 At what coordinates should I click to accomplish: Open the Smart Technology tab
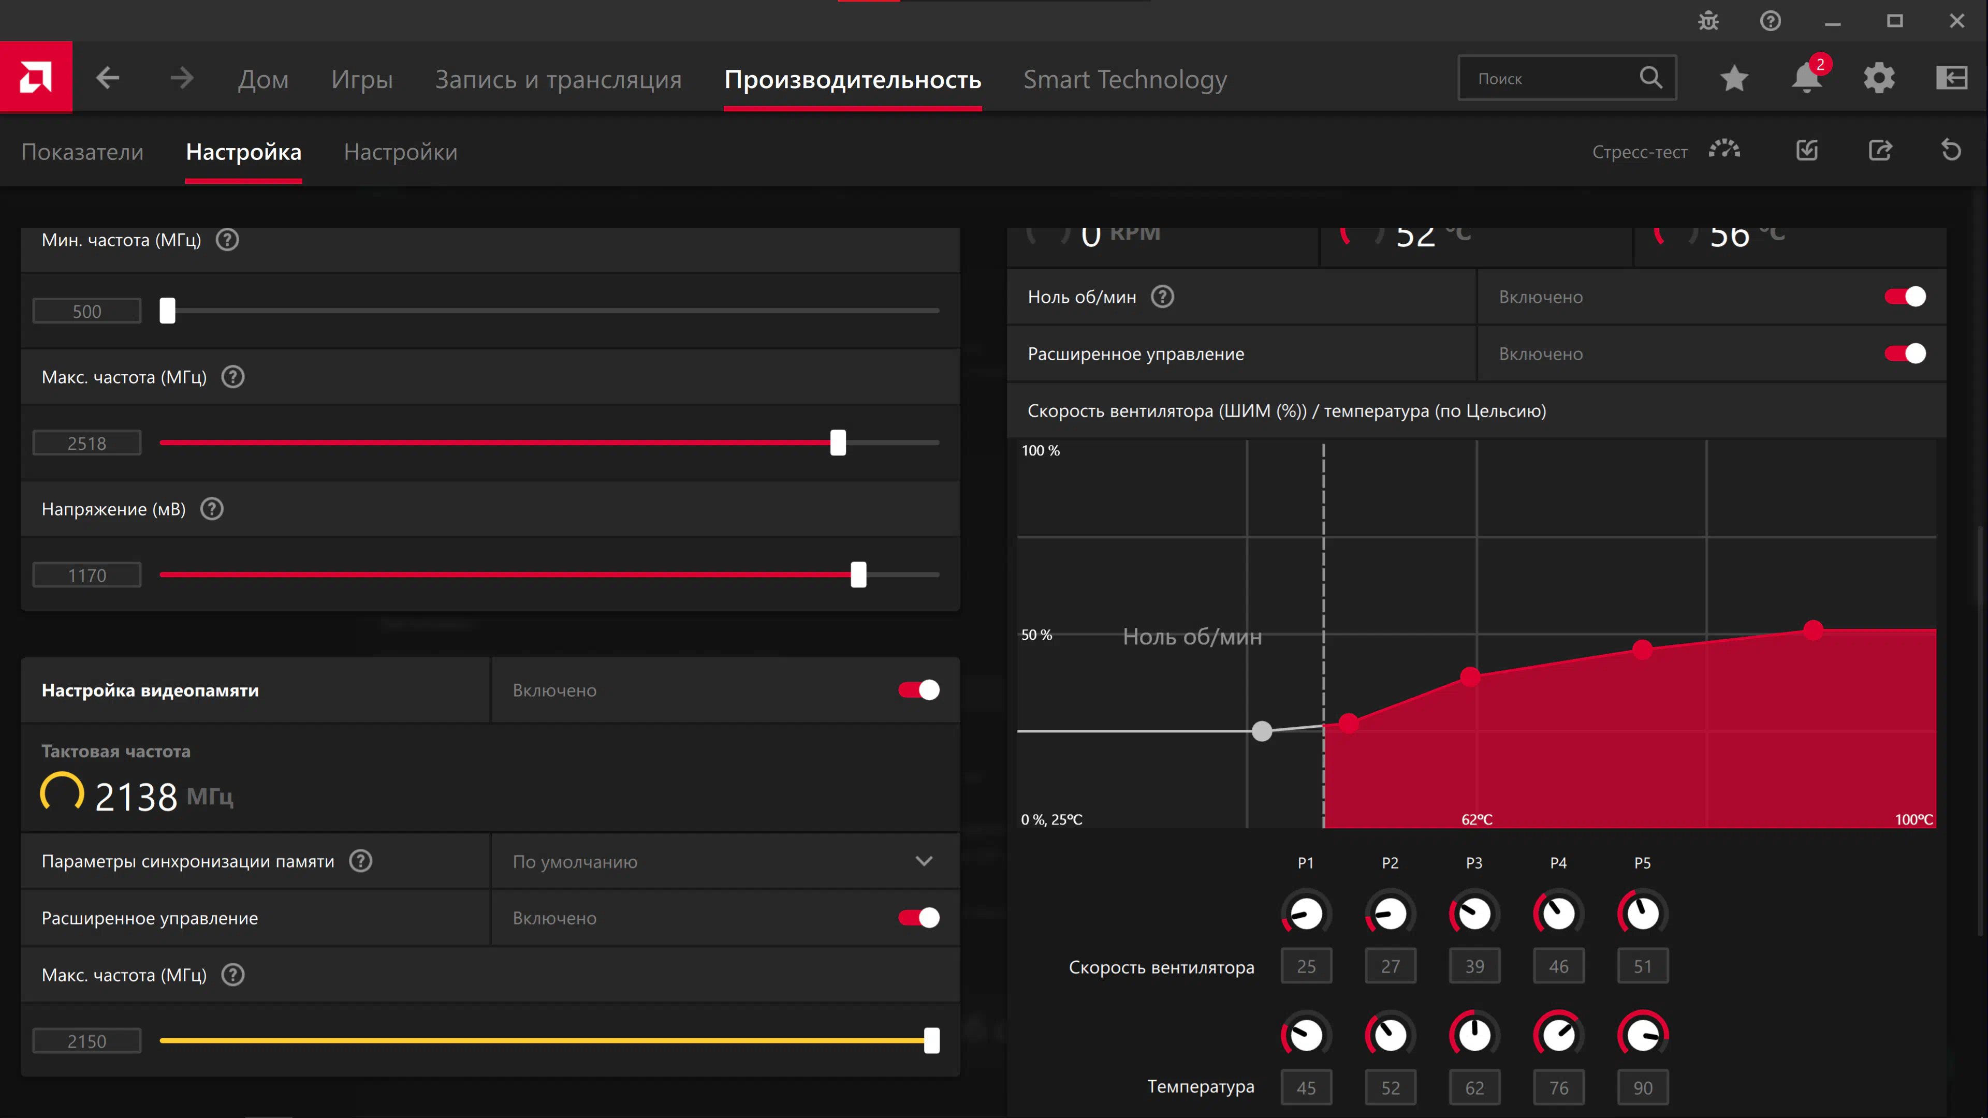pos(1125,80)
